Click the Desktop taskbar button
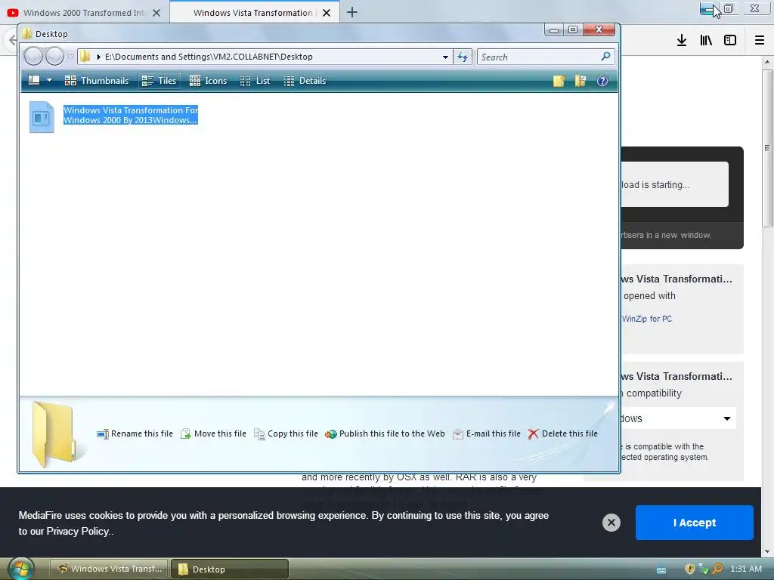Screen dimensions: 774x580 click(230, 569)
